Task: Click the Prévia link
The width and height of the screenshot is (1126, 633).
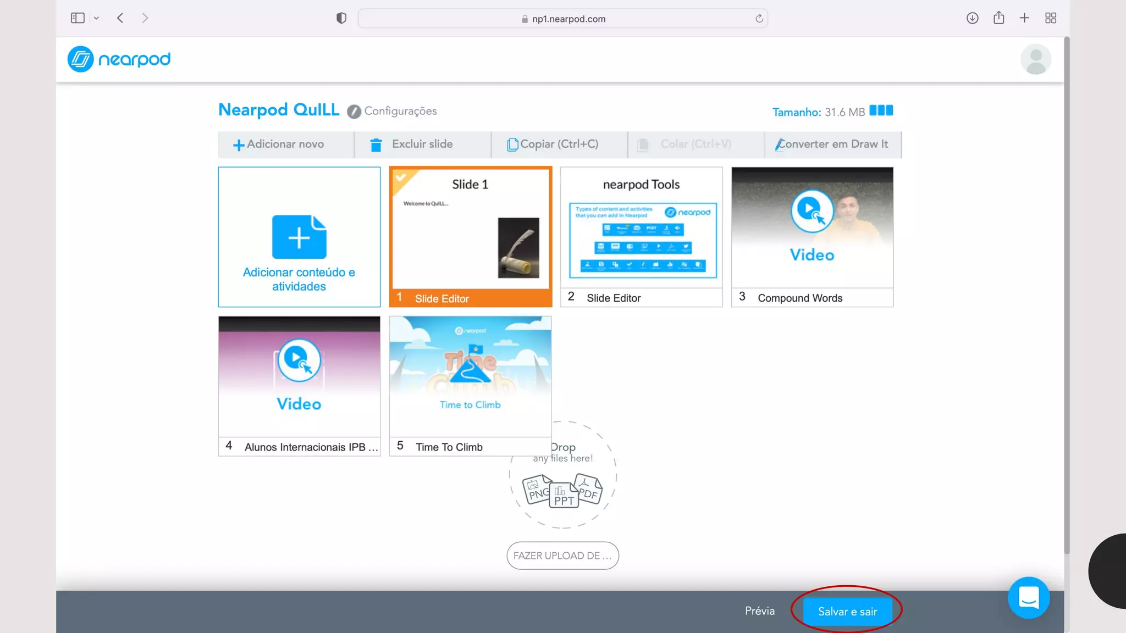Action: click(759, 611)
